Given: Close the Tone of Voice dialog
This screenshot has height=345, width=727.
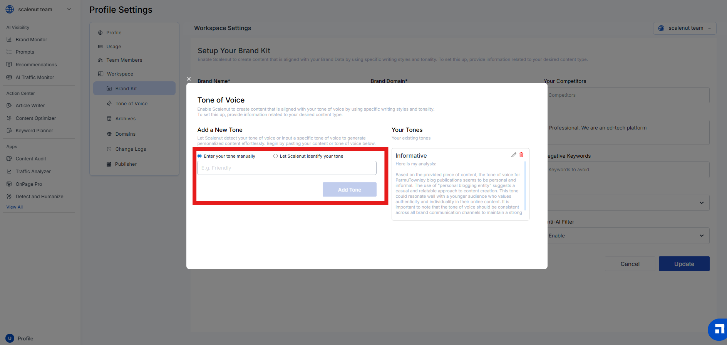Looking at the screenshot, I should coord(189,79).
